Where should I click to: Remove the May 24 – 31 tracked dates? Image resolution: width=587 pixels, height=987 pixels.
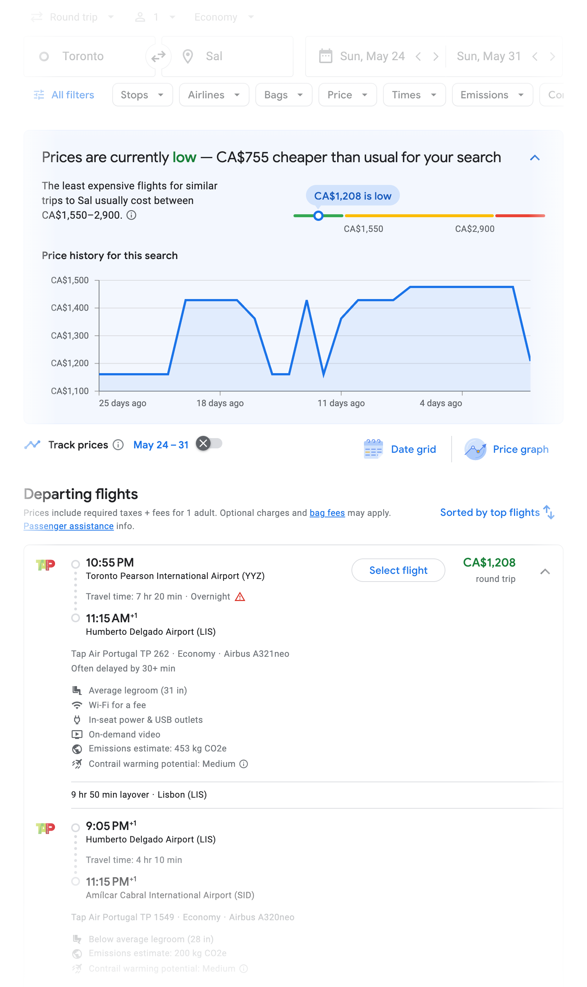pos(203,444)
